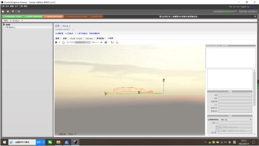Open WeChat from the taskbar

[x=50, y=142]
